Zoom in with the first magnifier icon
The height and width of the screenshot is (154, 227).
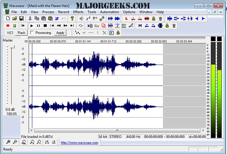click(8, 142)
